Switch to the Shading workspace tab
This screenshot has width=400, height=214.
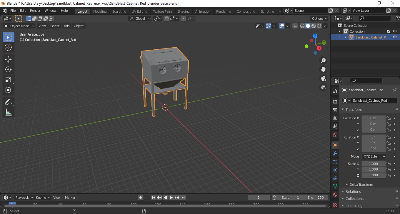click(x=184, y=11)
